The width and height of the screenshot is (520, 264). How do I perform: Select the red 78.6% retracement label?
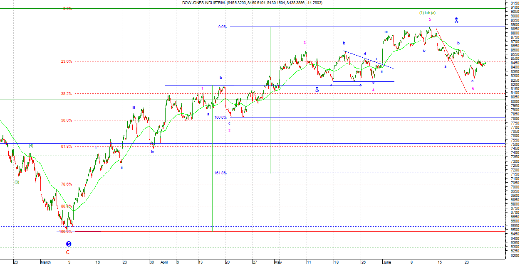66,184
